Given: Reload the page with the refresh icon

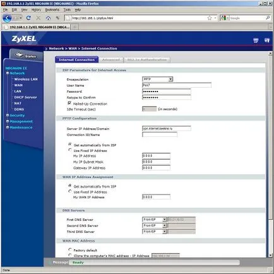Looking at the screenshot, I should (x=28, y=18).
